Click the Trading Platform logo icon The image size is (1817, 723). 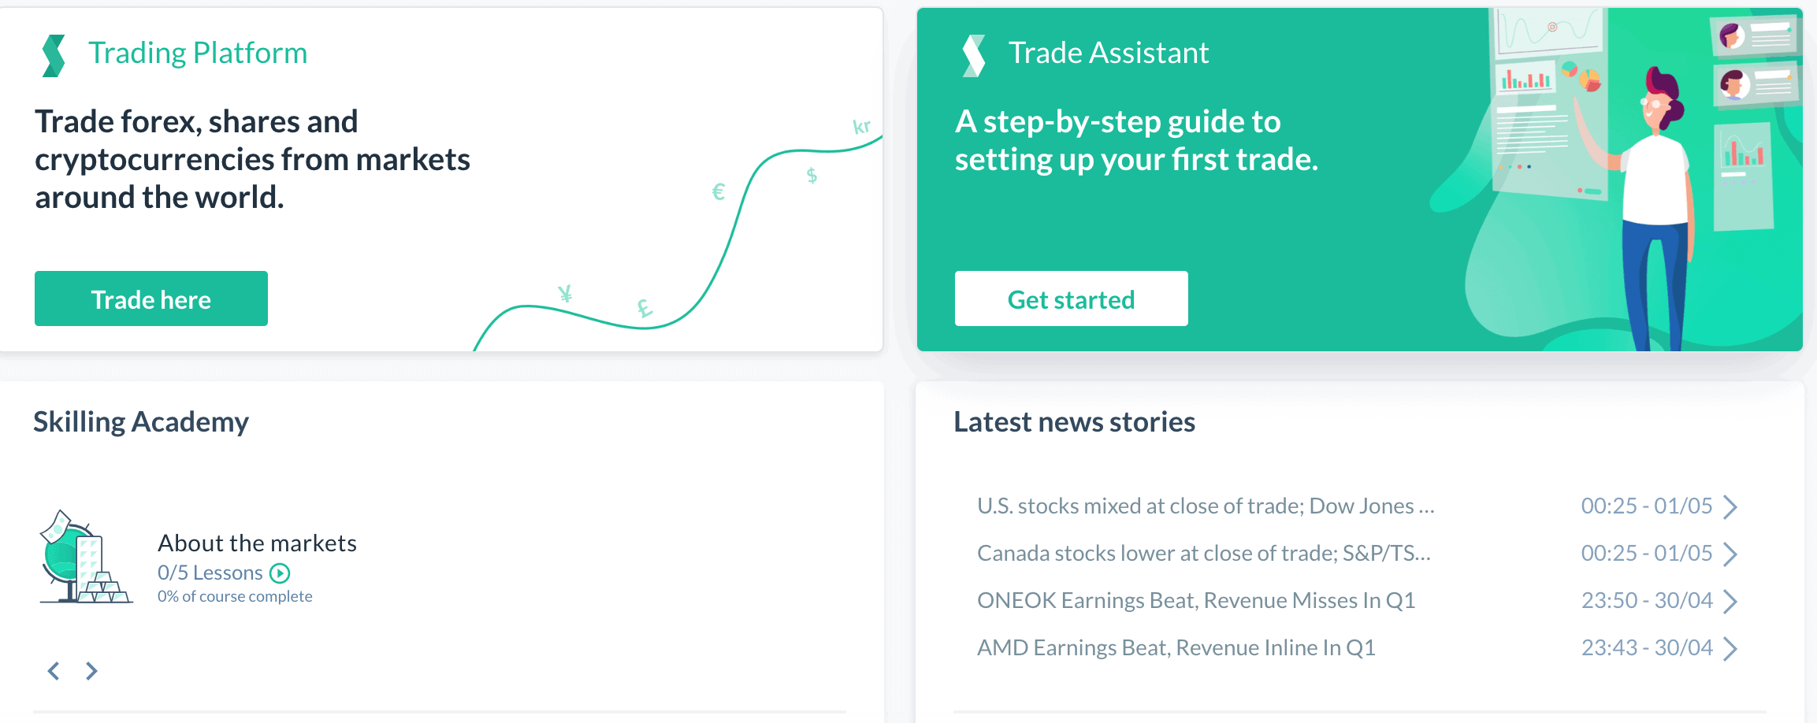coord(54,55)
